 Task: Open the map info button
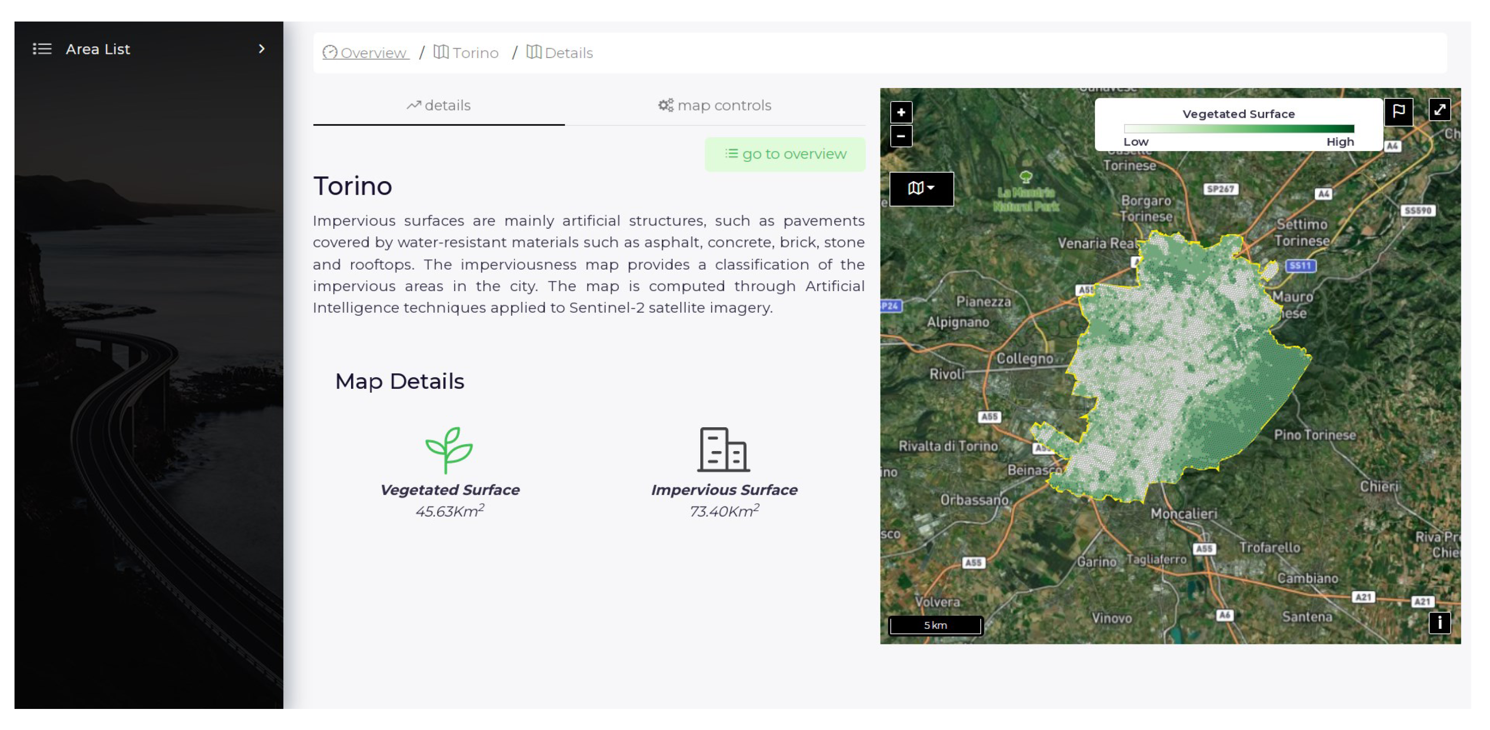1439,622
